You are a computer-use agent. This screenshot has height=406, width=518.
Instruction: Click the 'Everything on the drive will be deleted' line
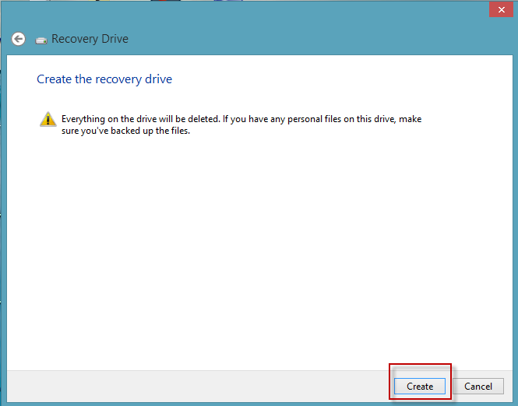click(241, 119)
